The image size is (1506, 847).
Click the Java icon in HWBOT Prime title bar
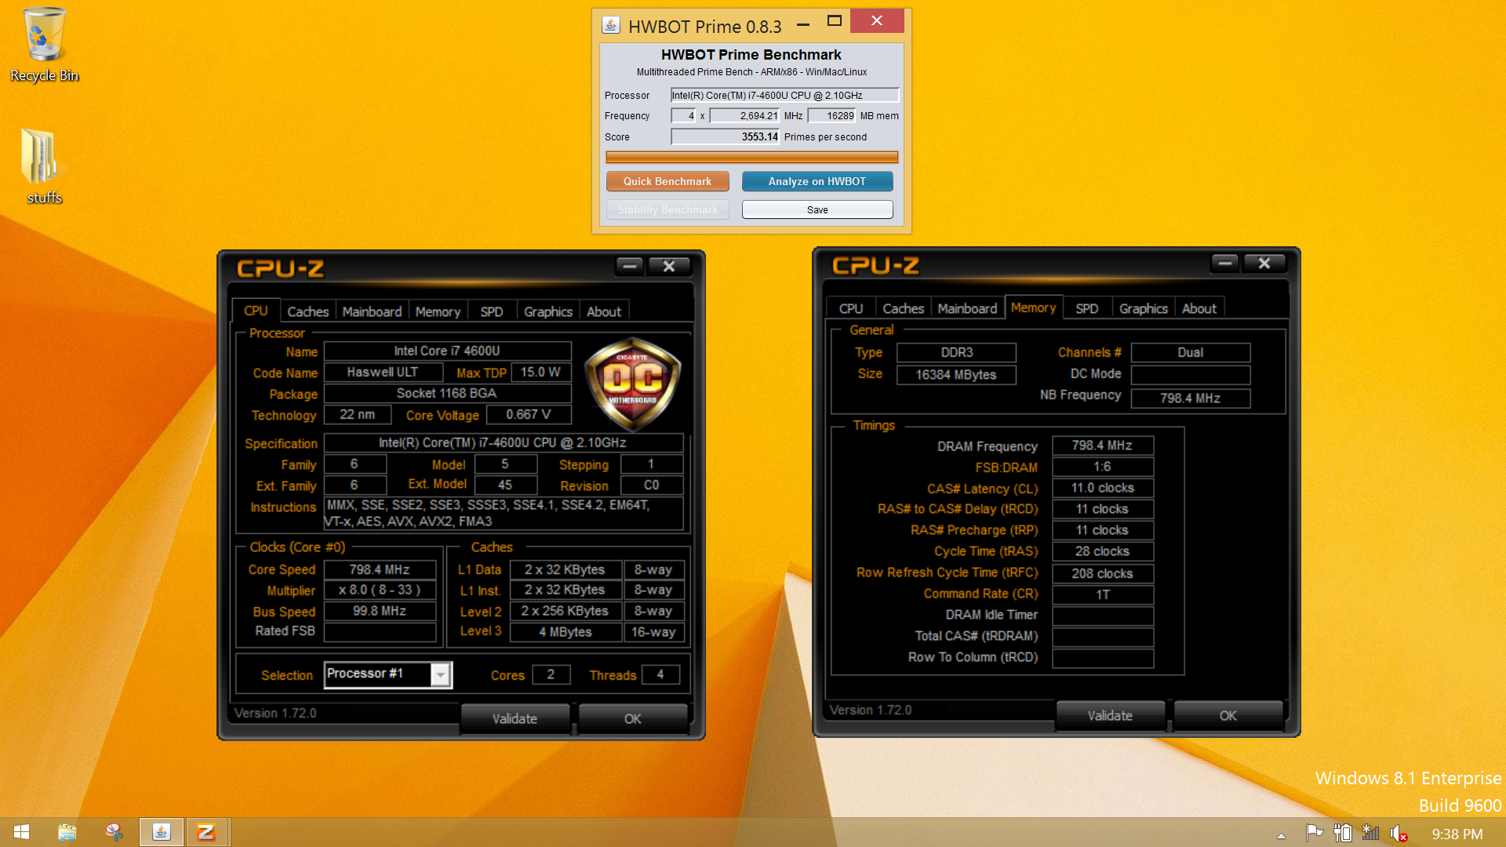(611, 25)
